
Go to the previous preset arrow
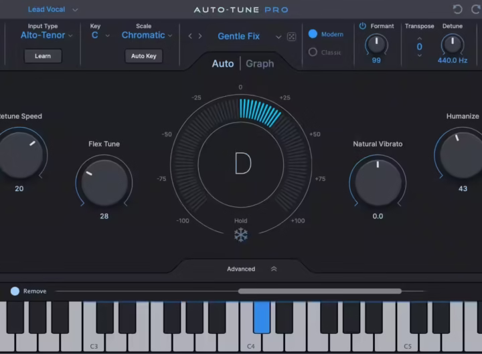tap(190, 36)
